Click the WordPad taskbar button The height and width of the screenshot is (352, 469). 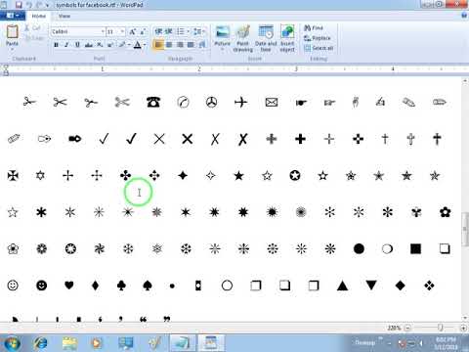(x=211, y=343)
